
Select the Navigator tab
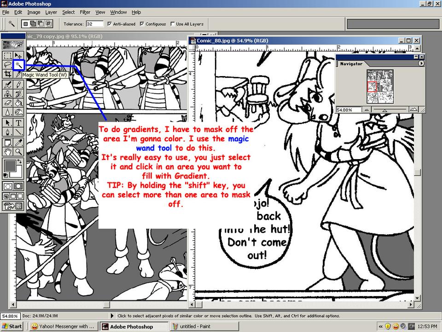pyautogui.click(x=351, y=64)
